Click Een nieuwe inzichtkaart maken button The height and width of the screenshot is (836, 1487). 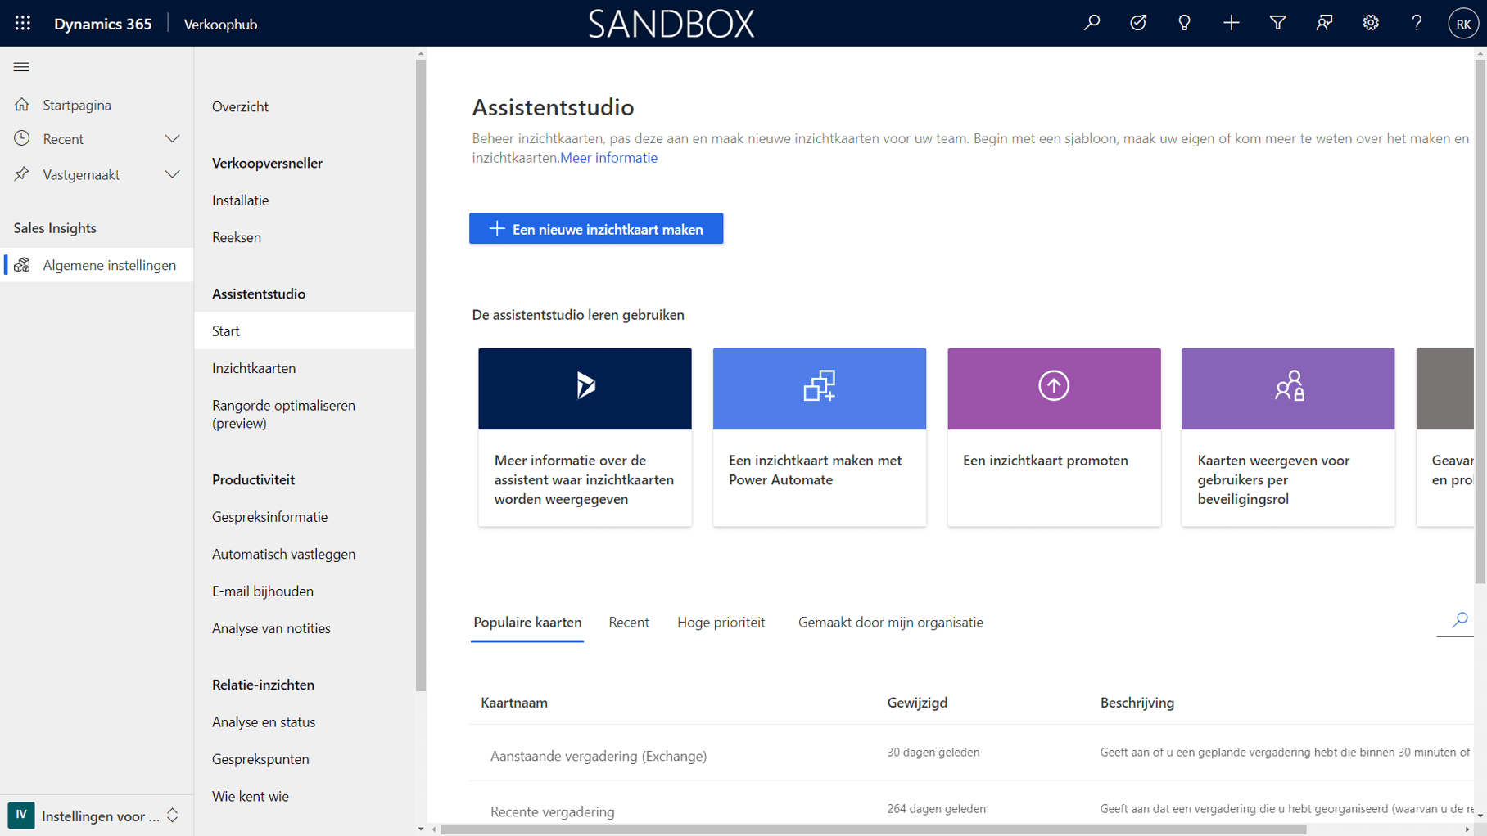596,229
